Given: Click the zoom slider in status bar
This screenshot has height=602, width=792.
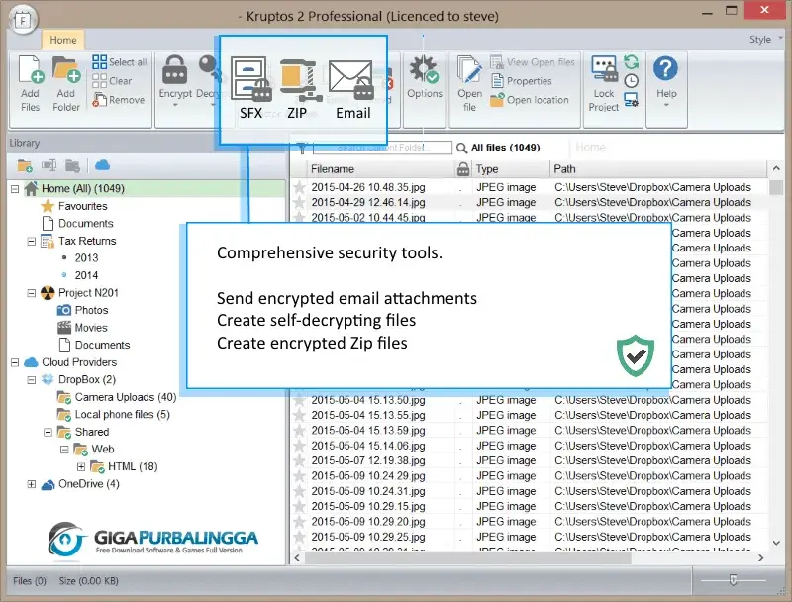Looking at the screenshot, I should pos(733,581).
